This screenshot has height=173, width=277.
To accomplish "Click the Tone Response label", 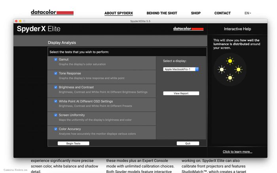I will (x=70, y=73).
